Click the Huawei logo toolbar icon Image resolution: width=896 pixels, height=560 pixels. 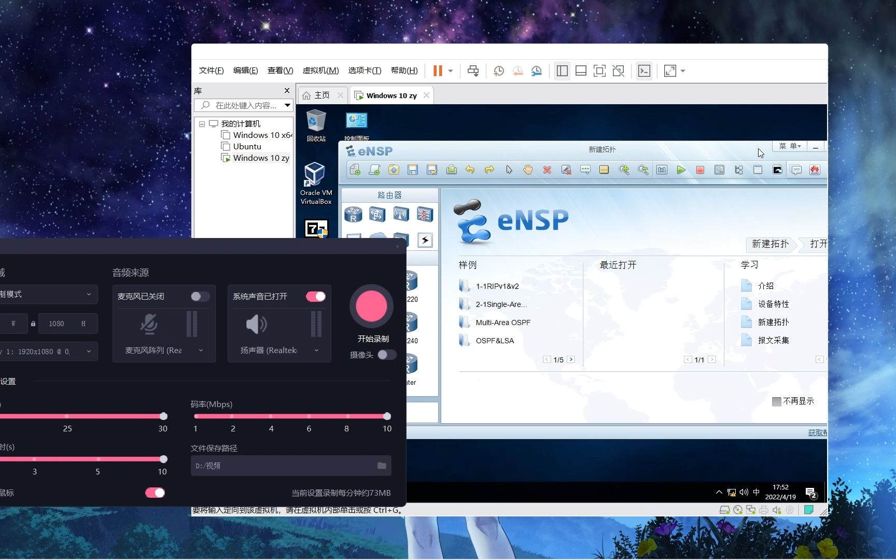coord(815,170)
